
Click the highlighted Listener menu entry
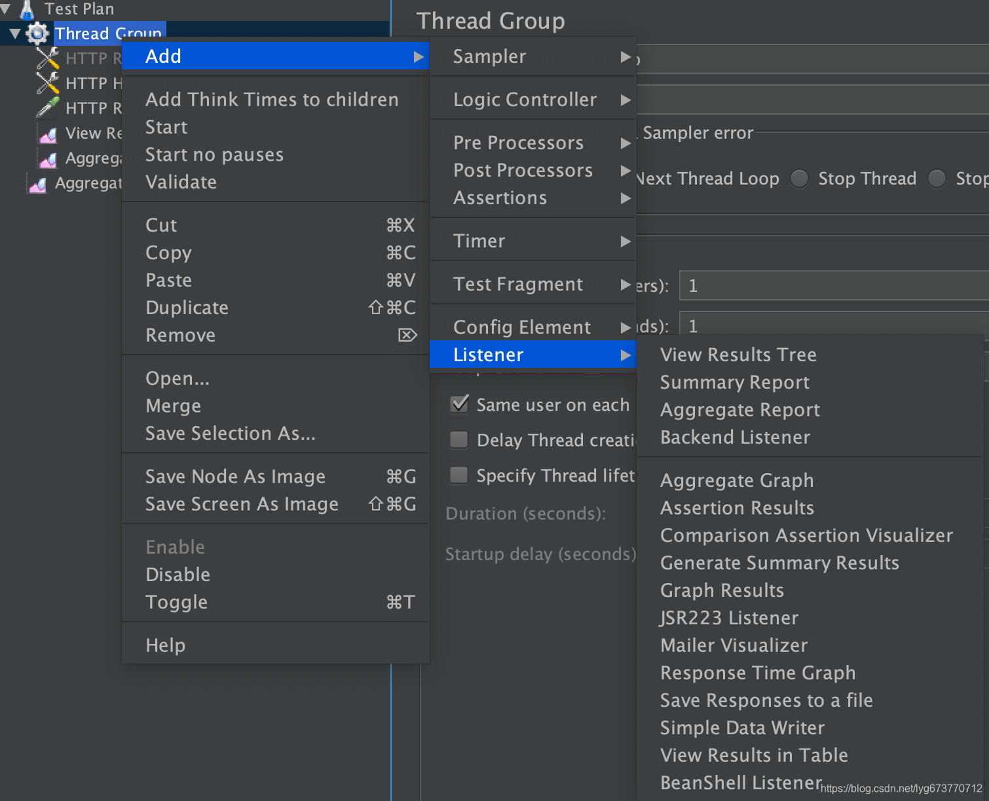tap(532, 355)
